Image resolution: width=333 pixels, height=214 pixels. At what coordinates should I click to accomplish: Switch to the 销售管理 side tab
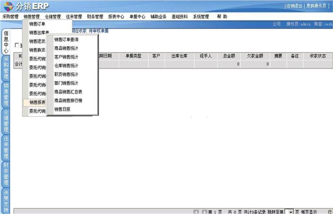coord(6,95)
